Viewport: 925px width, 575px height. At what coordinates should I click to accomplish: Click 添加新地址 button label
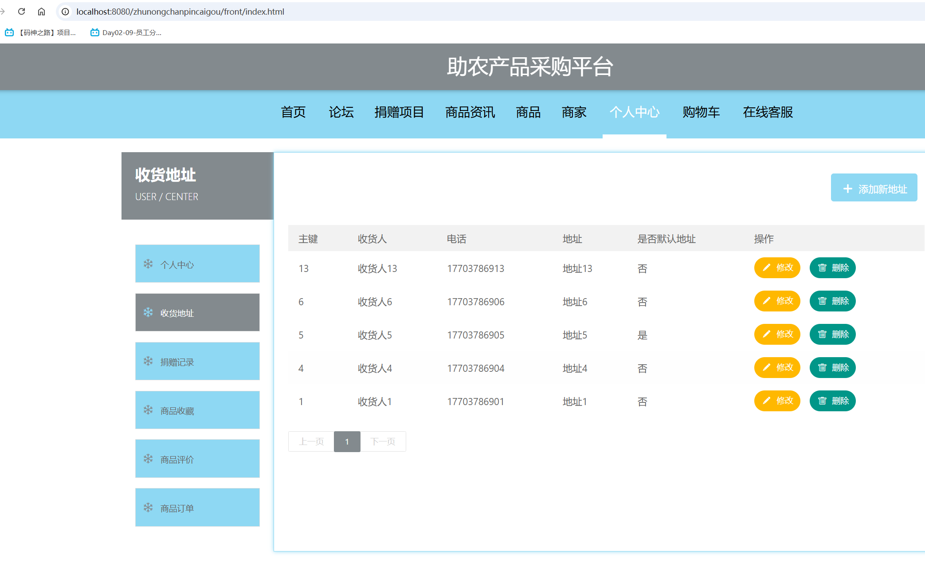coord(882,189)
